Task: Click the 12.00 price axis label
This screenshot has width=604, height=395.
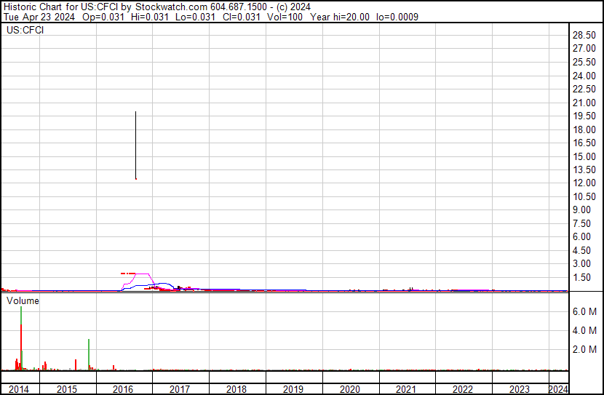Action: pyautogui.click(x=585, y=183)
